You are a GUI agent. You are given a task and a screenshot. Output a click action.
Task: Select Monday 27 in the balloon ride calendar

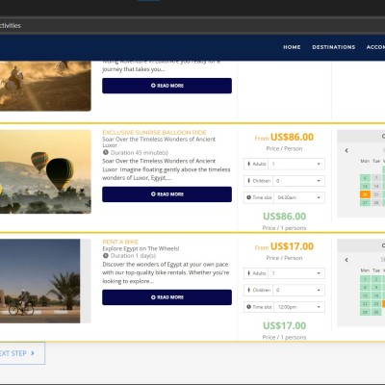pyautogui.click(x=365, y=203)
